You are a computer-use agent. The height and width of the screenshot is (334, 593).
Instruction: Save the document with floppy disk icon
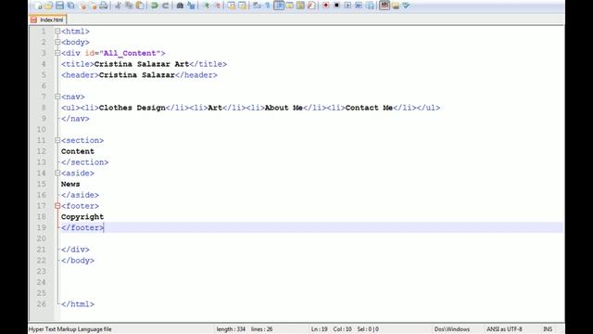(59, 6)
